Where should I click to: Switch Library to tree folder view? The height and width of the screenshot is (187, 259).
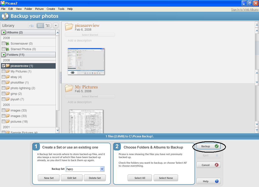pos(48,26)
